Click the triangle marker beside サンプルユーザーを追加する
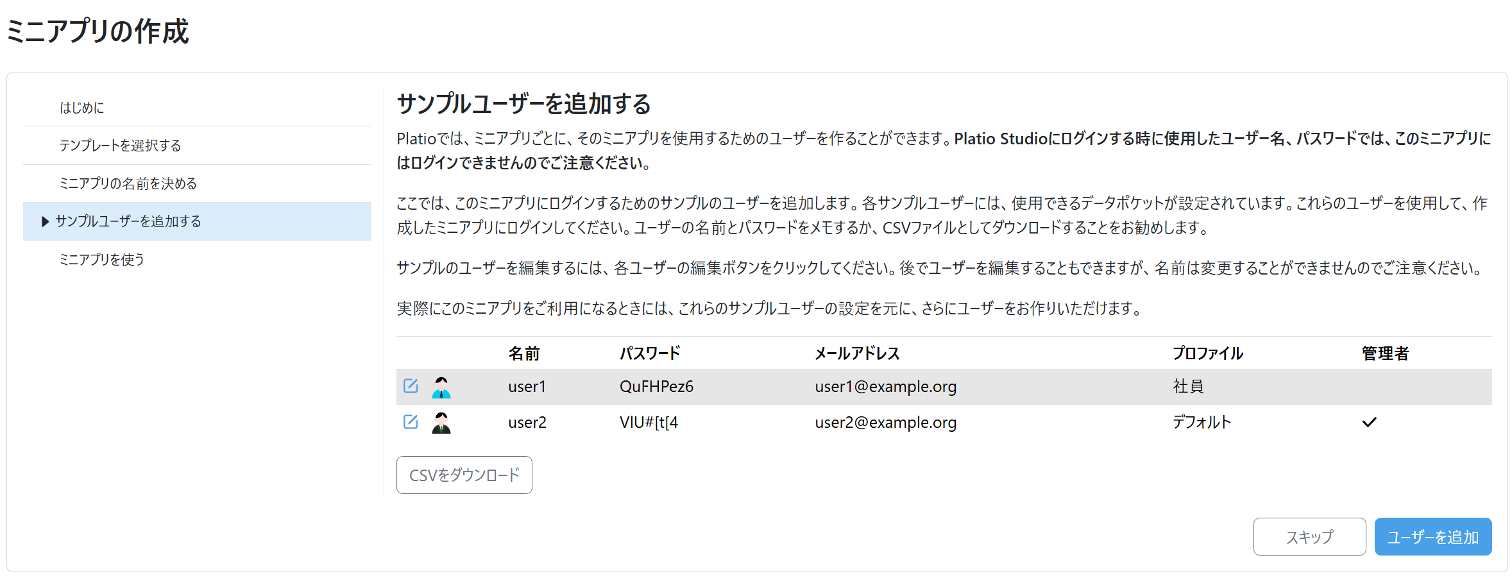This screenshot has height=578, width=1512. [x=45, y=222]
